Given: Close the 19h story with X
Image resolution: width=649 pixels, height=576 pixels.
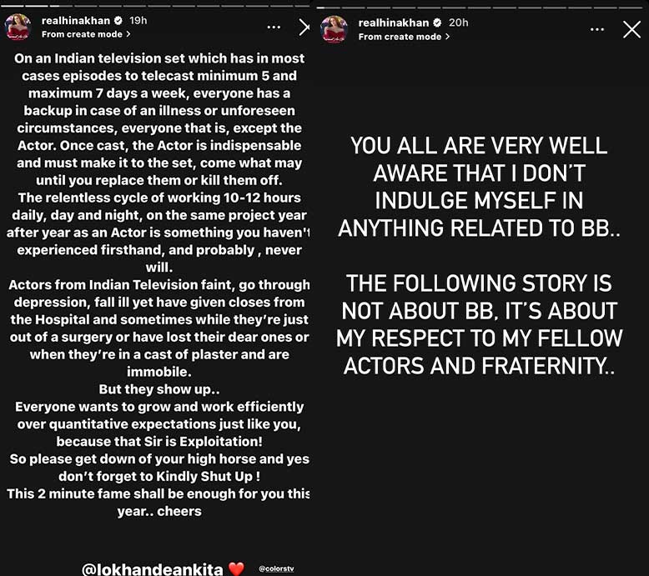Looking at the screenshot, I should 304,28.
